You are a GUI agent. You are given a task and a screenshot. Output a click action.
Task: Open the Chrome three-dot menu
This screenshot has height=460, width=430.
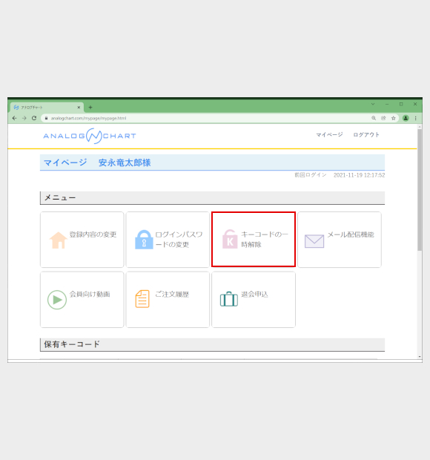(416, 118)
